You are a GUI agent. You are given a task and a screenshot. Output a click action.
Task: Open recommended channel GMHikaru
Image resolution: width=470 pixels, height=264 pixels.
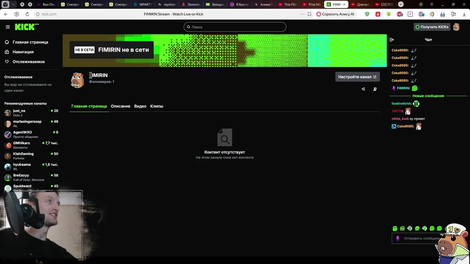[32, 145]
